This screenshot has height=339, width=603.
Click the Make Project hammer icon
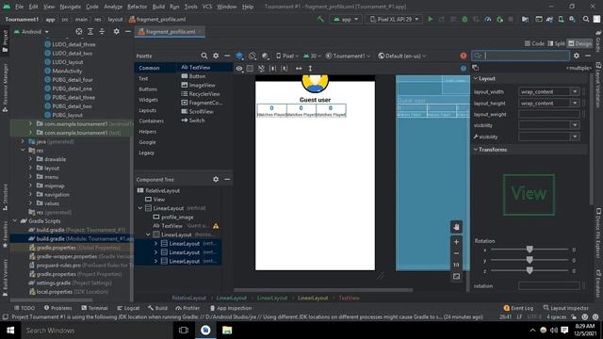(x=320, y=19)
